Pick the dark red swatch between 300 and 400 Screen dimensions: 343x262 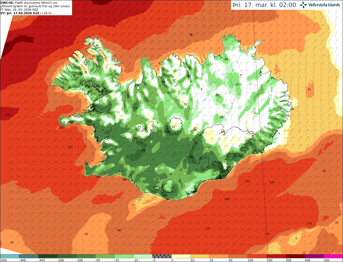tap(295, 256)
